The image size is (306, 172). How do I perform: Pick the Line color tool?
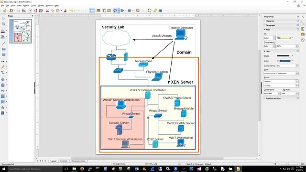click(x=3, y=31)
